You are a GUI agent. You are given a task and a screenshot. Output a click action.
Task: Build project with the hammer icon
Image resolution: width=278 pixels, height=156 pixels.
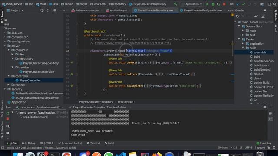(175, 4)
